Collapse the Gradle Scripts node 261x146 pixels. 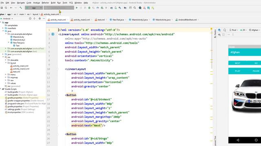tap(1, 89)
